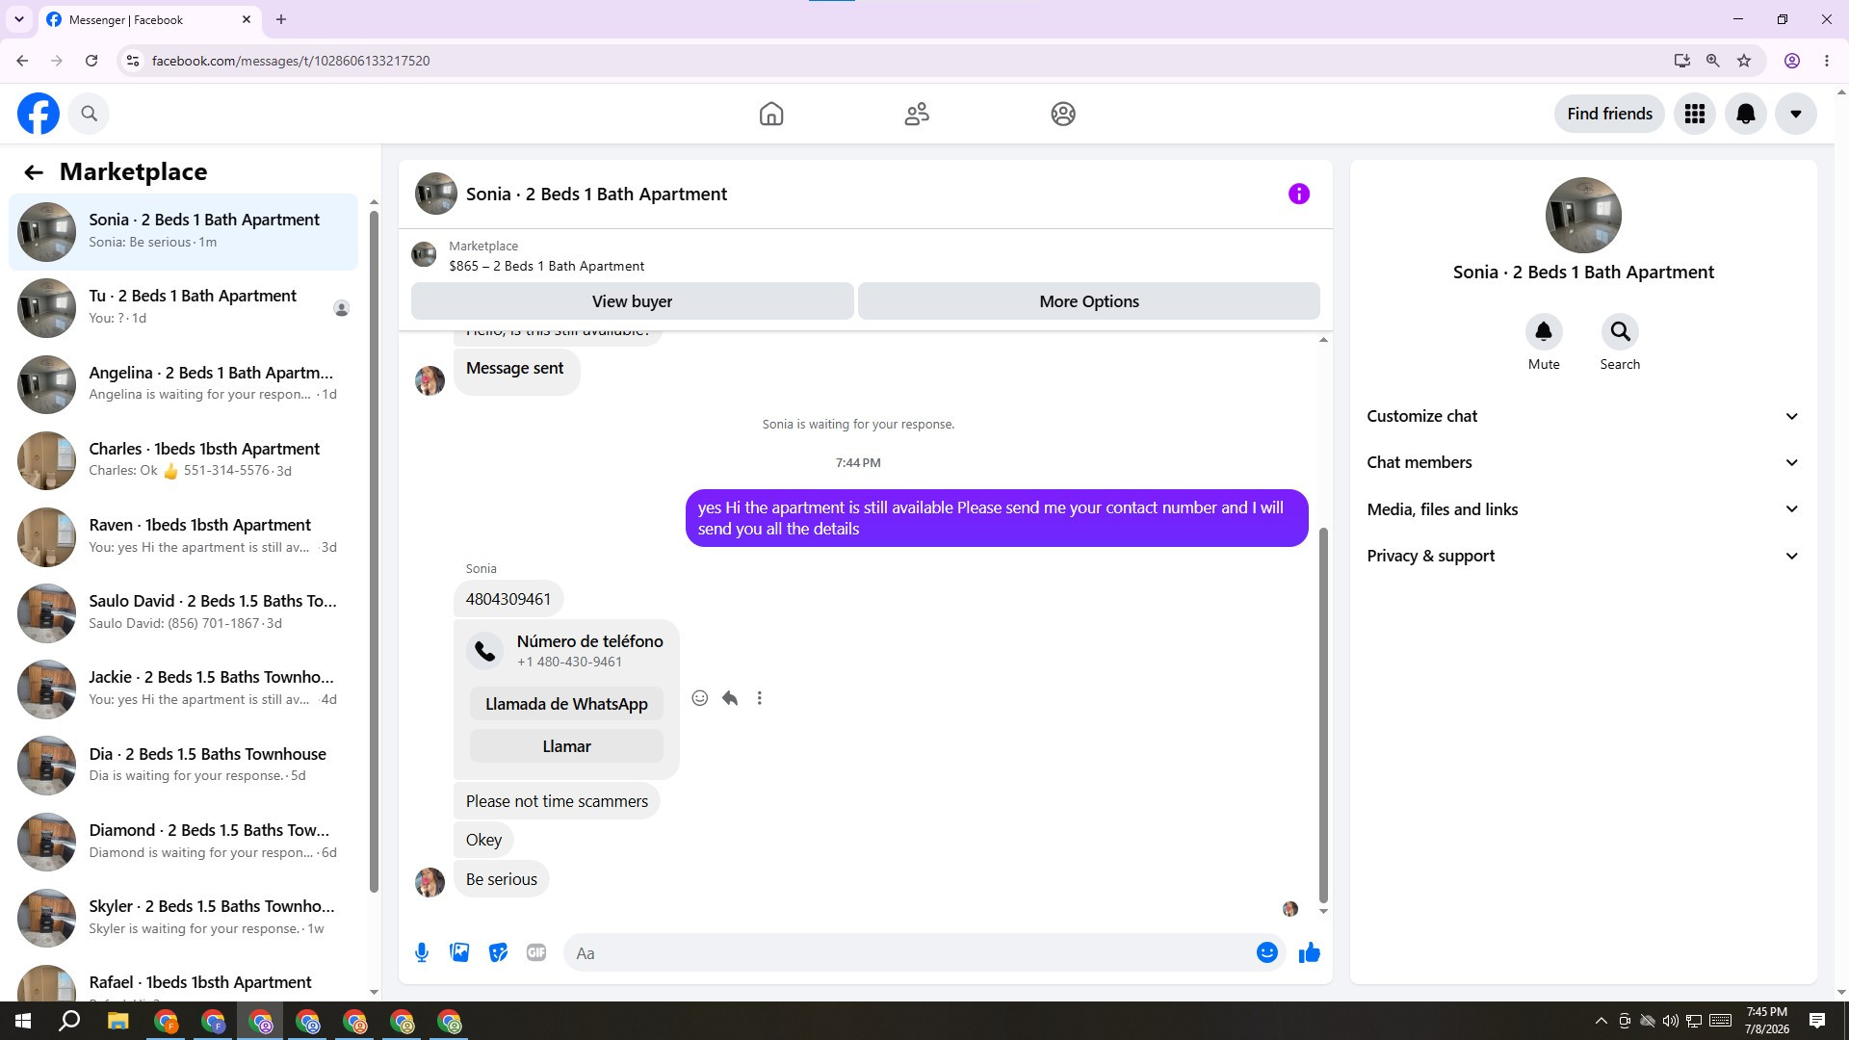Mute this conversation bell
This screenshot has height=1040, width=1849.
(x=1544, y=332)
